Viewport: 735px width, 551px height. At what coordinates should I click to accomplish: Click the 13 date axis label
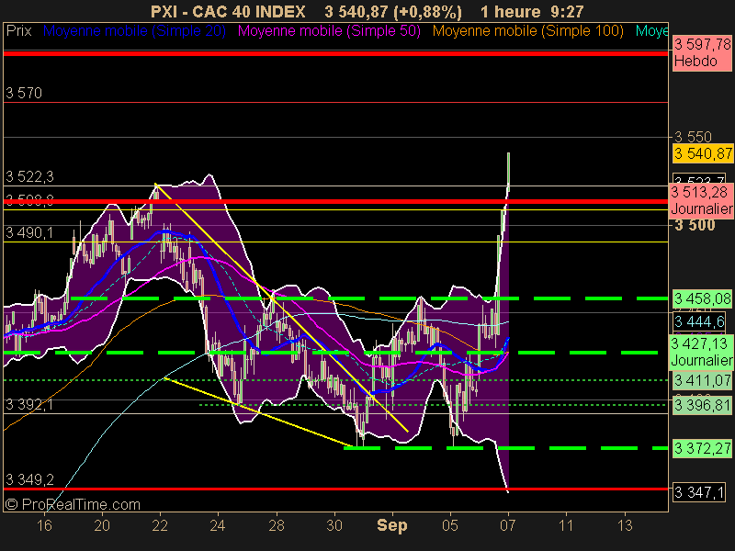pyautogui.click(x=625, y=525)
